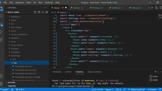
Task: Open the Extensions view
Action: coord(1,40)
